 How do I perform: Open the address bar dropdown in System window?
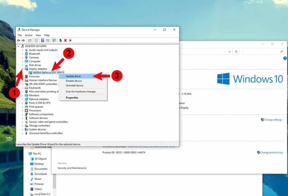229,52
